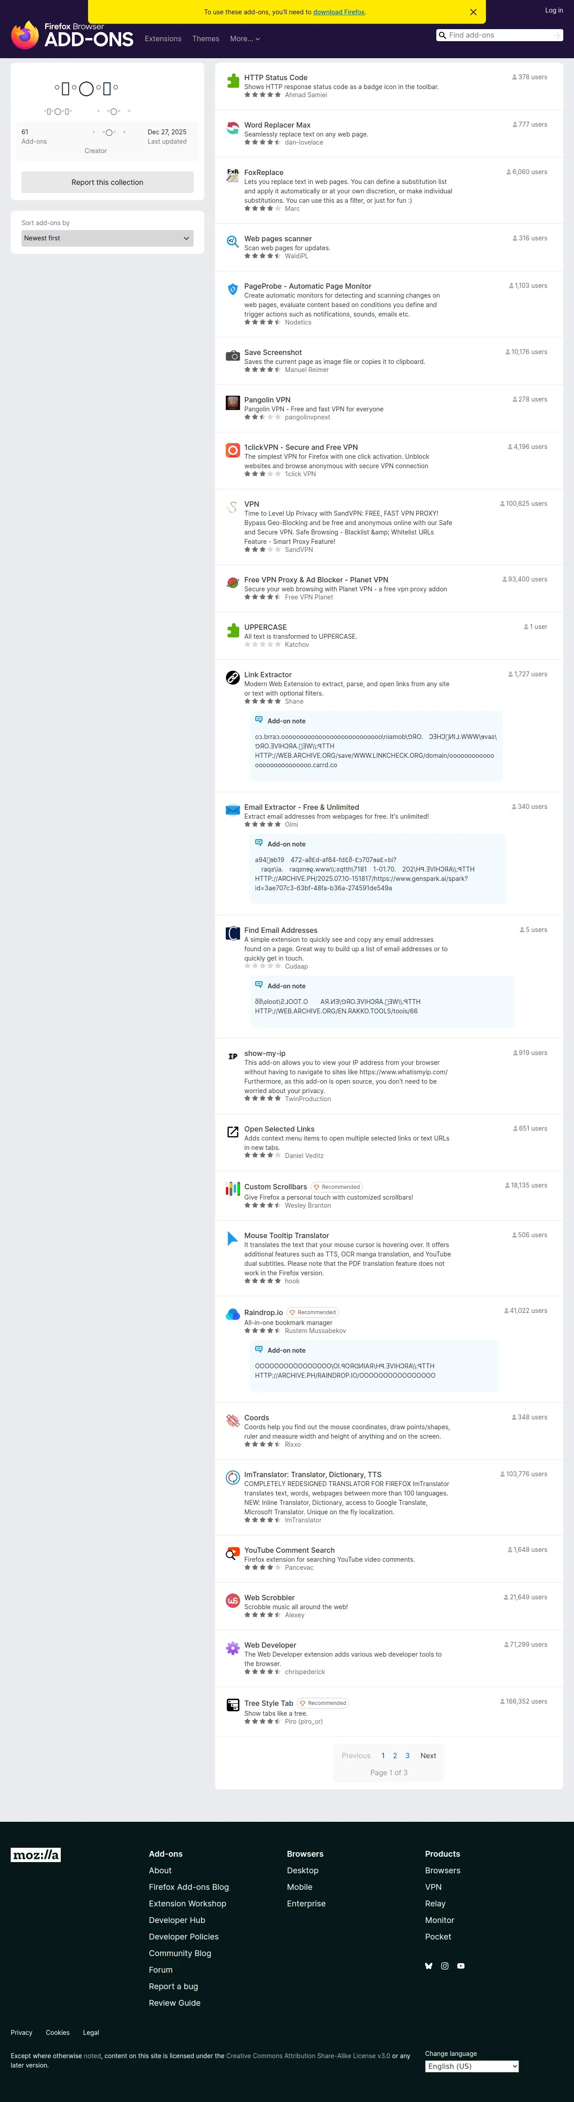Click the Cookies footer link
Screen dimensions: 574x2102
coord(57,2033)
